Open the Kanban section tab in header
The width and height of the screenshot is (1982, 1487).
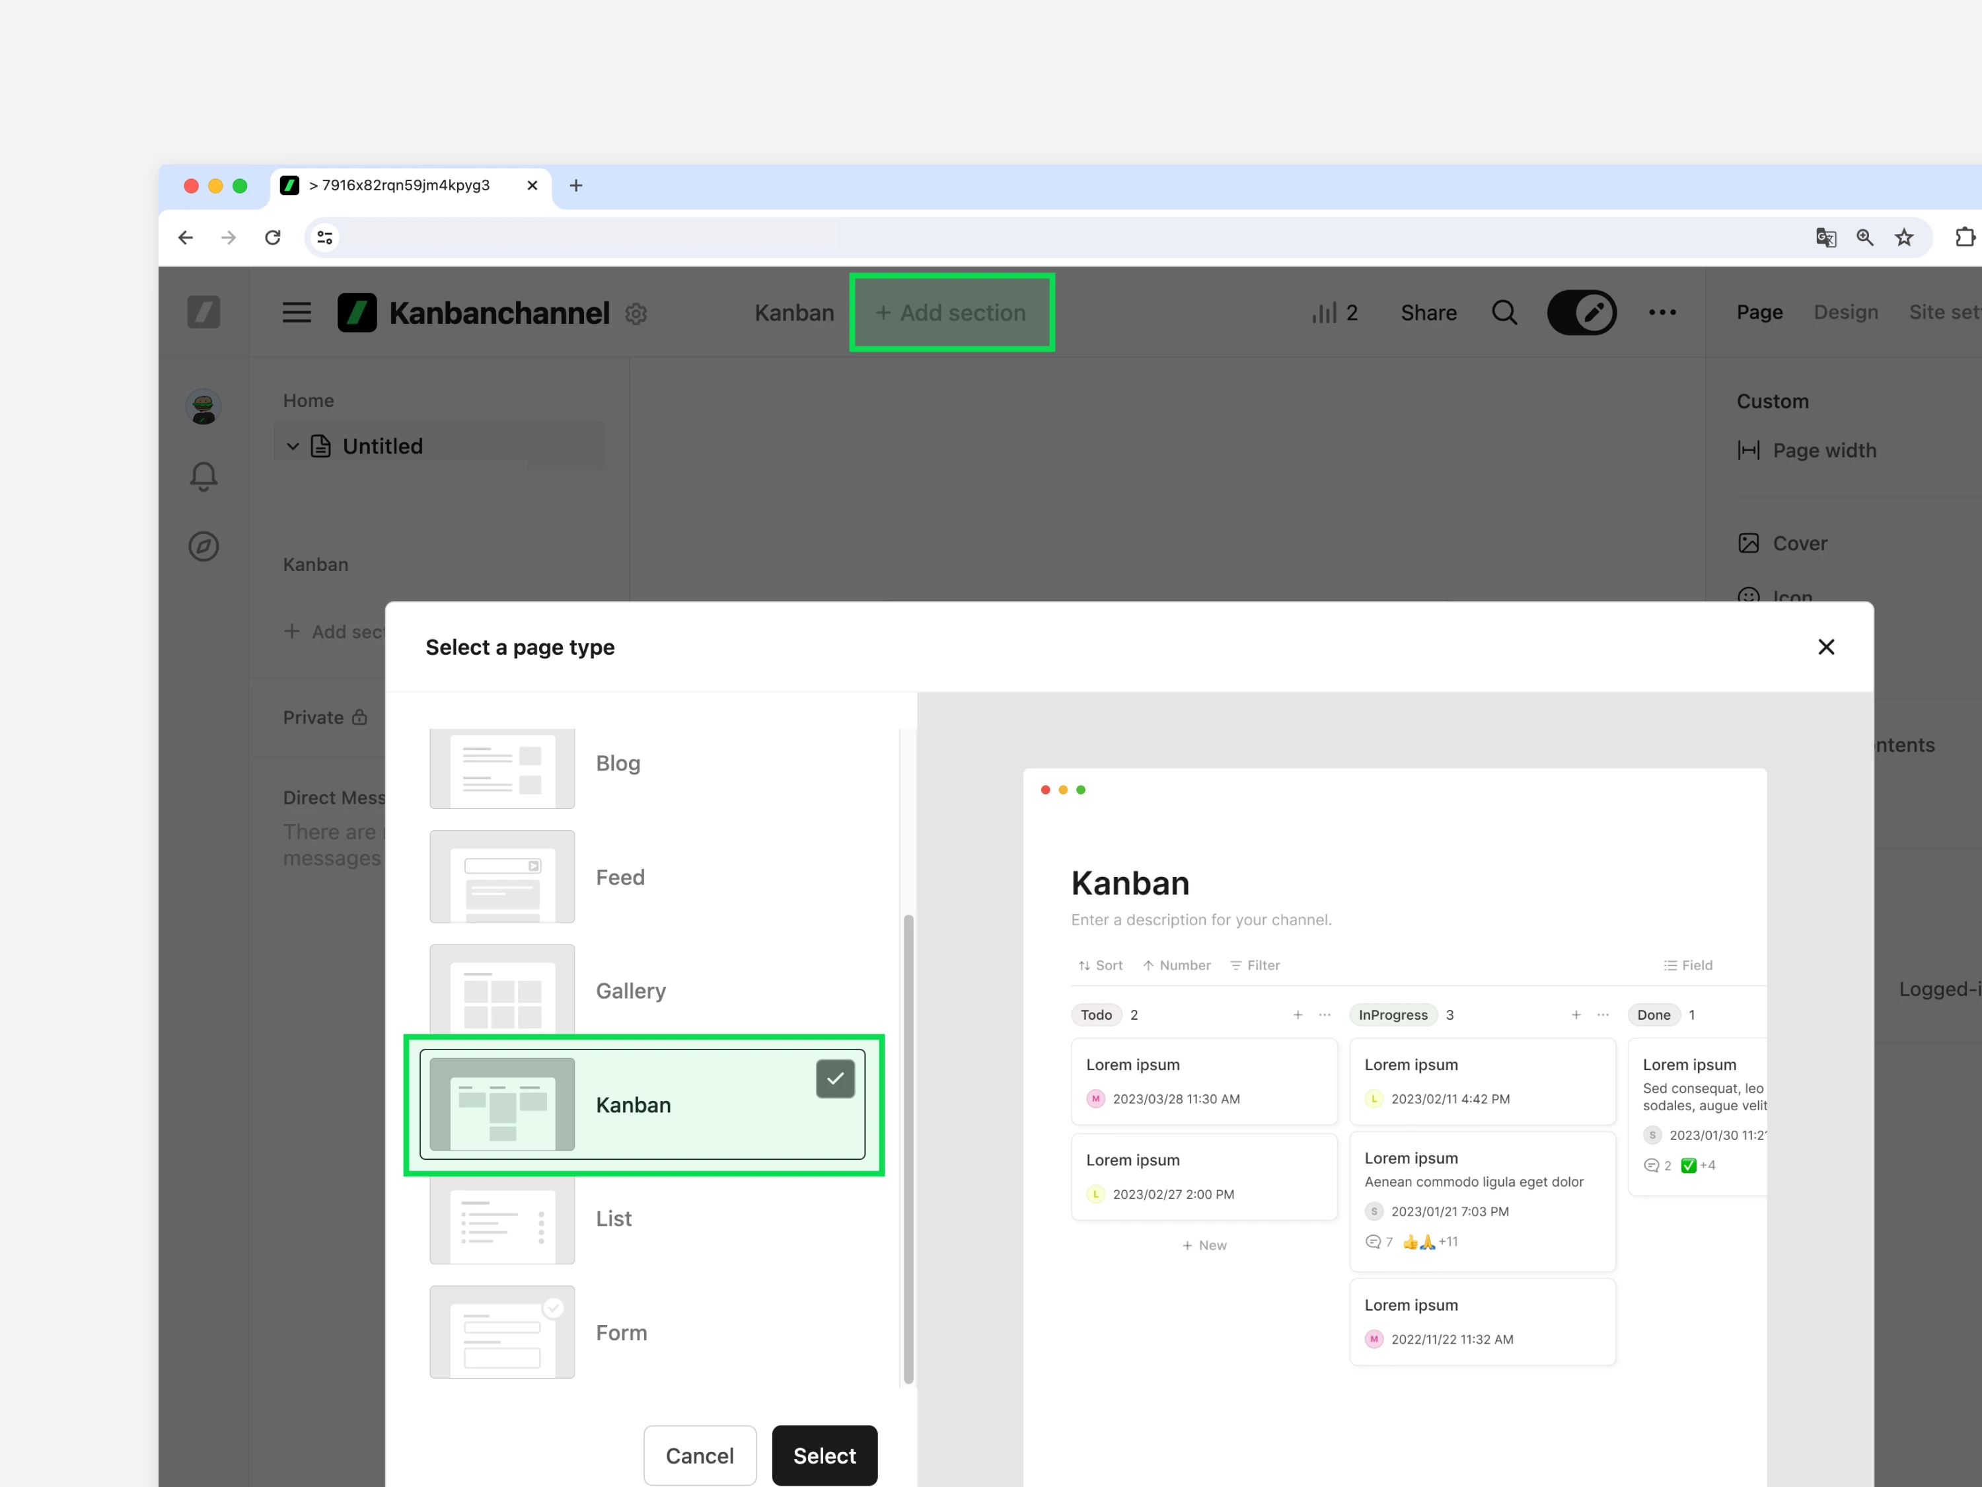point(794,313)
